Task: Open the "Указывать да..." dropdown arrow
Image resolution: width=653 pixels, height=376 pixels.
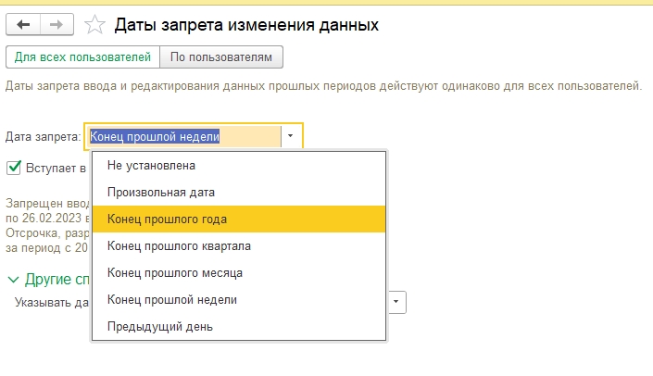Action: pyautogui.click(x=397, y=302)
